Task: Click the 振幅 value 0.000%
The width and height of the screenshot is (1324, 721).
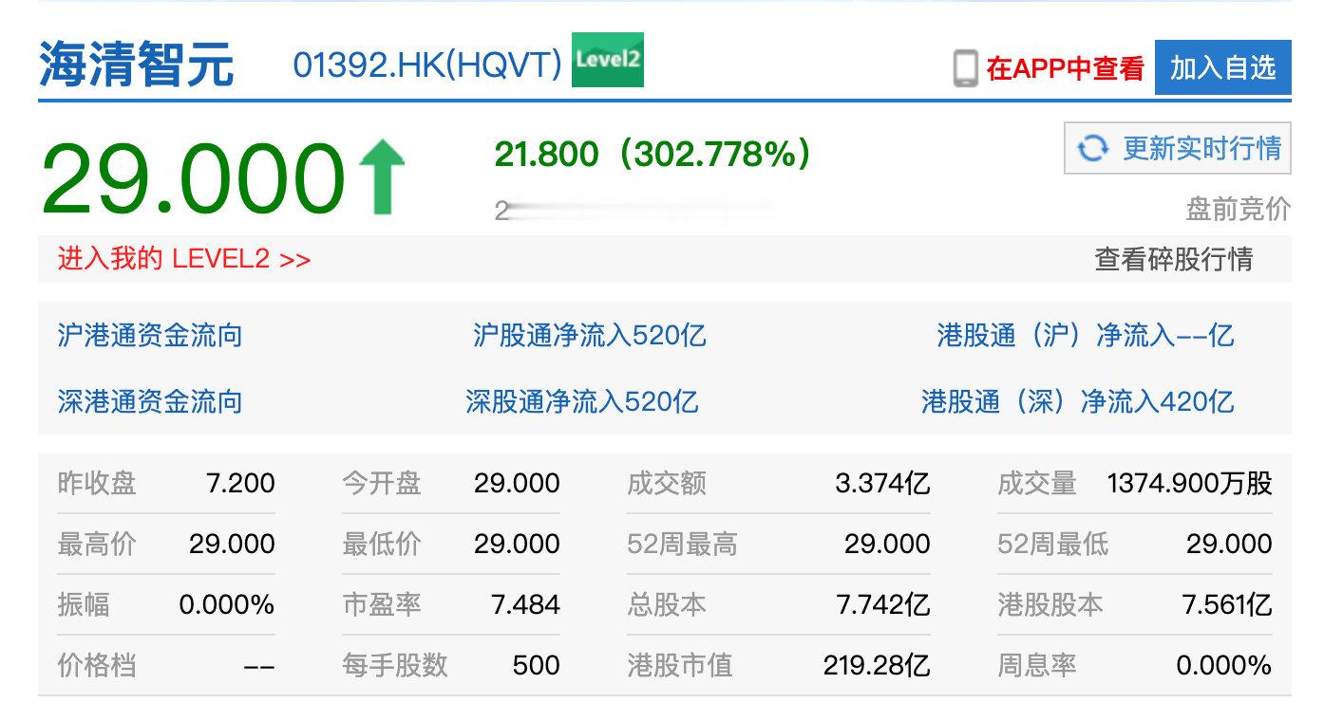Action: pos(227,604)
